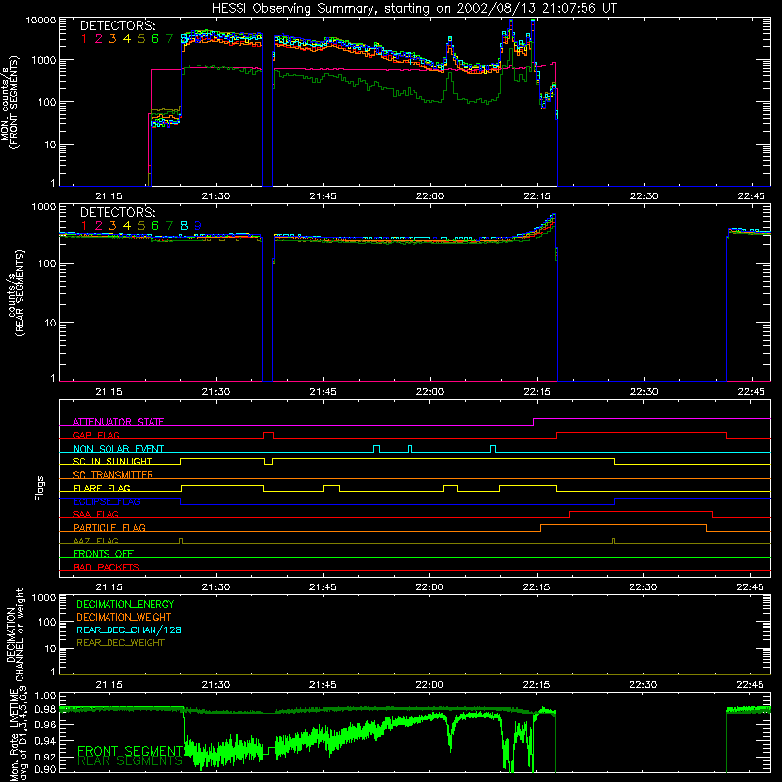This screenshot has width=782, height=782.
Task: Select orange detector 3 in front segments legend
Action: (x=112, y=39)
